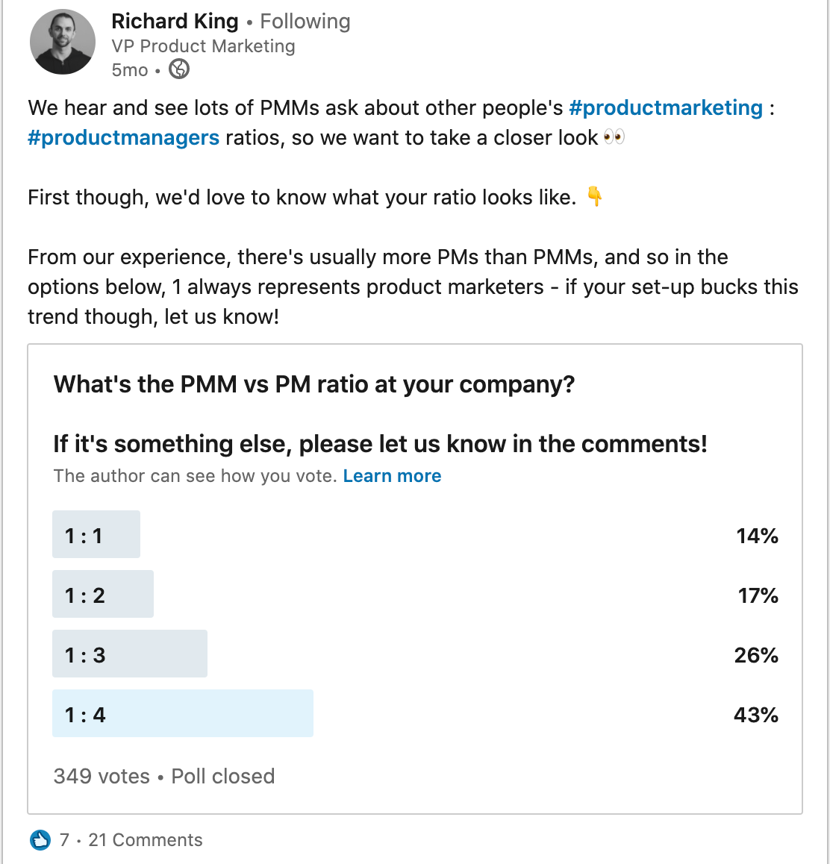
Task: Click the thumbs-up like reaction icon
Action: (x=40, y=839)
